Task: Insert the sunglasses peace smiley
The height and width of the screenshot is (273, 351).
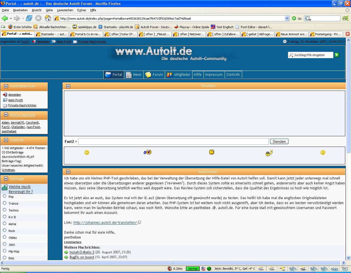Action: [x=269, y=153]
